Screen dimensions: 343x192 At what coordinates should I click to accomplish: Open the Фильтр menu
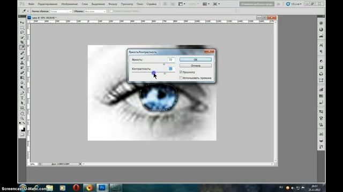113,4
